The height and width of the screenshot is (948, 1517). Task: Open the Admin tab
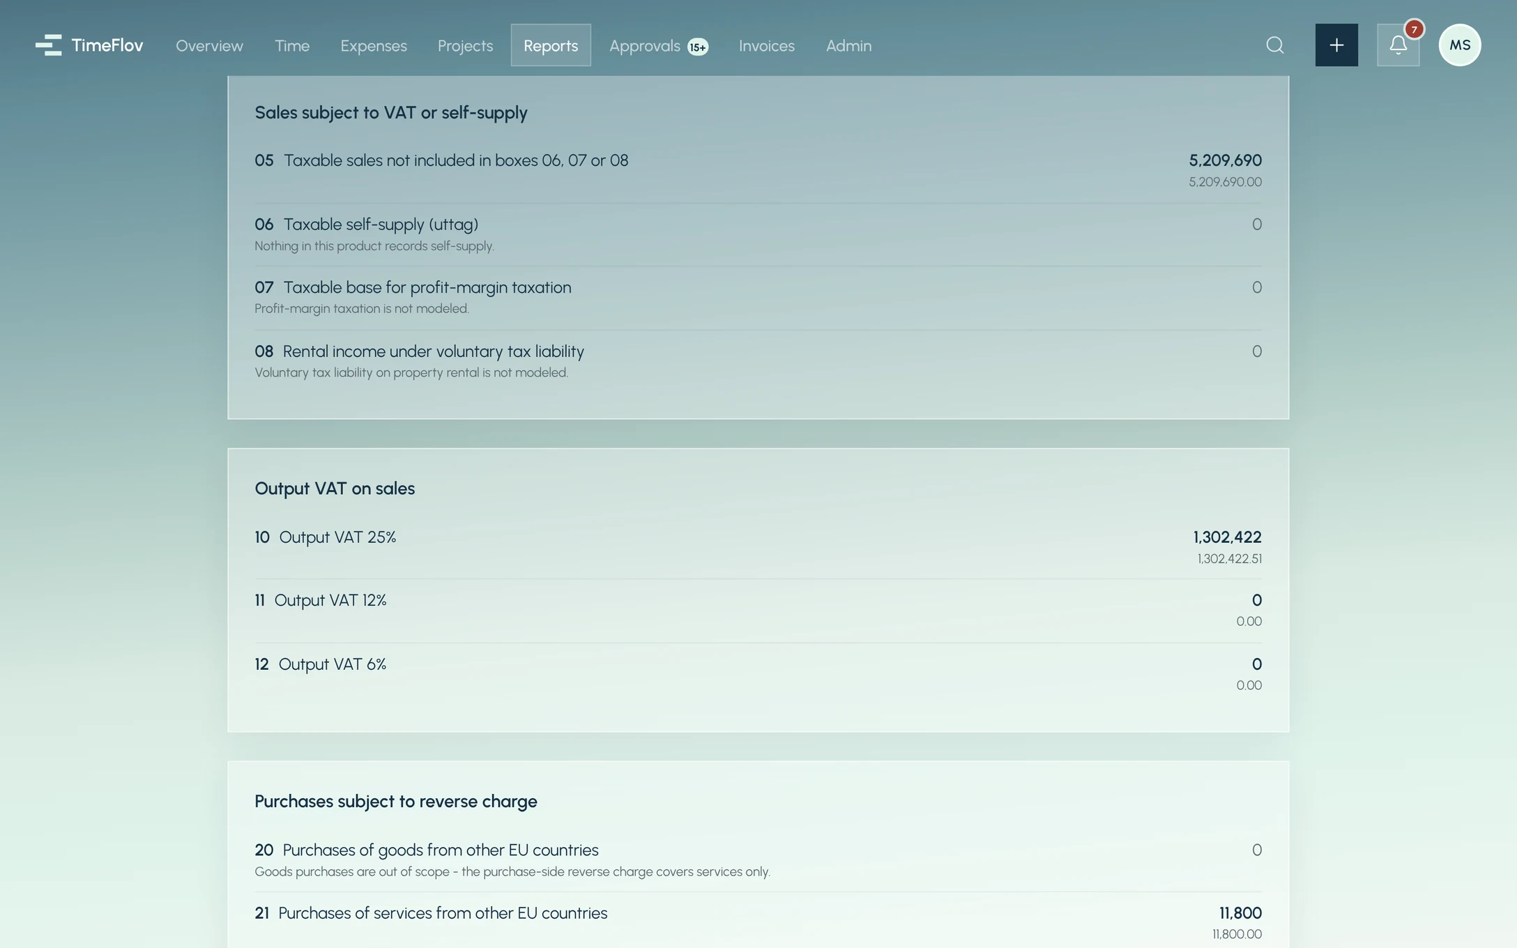coord(848,45)
